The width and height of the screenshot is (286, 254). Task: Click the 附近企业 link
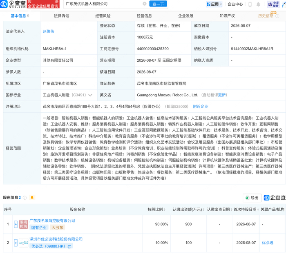coord(201,107)
